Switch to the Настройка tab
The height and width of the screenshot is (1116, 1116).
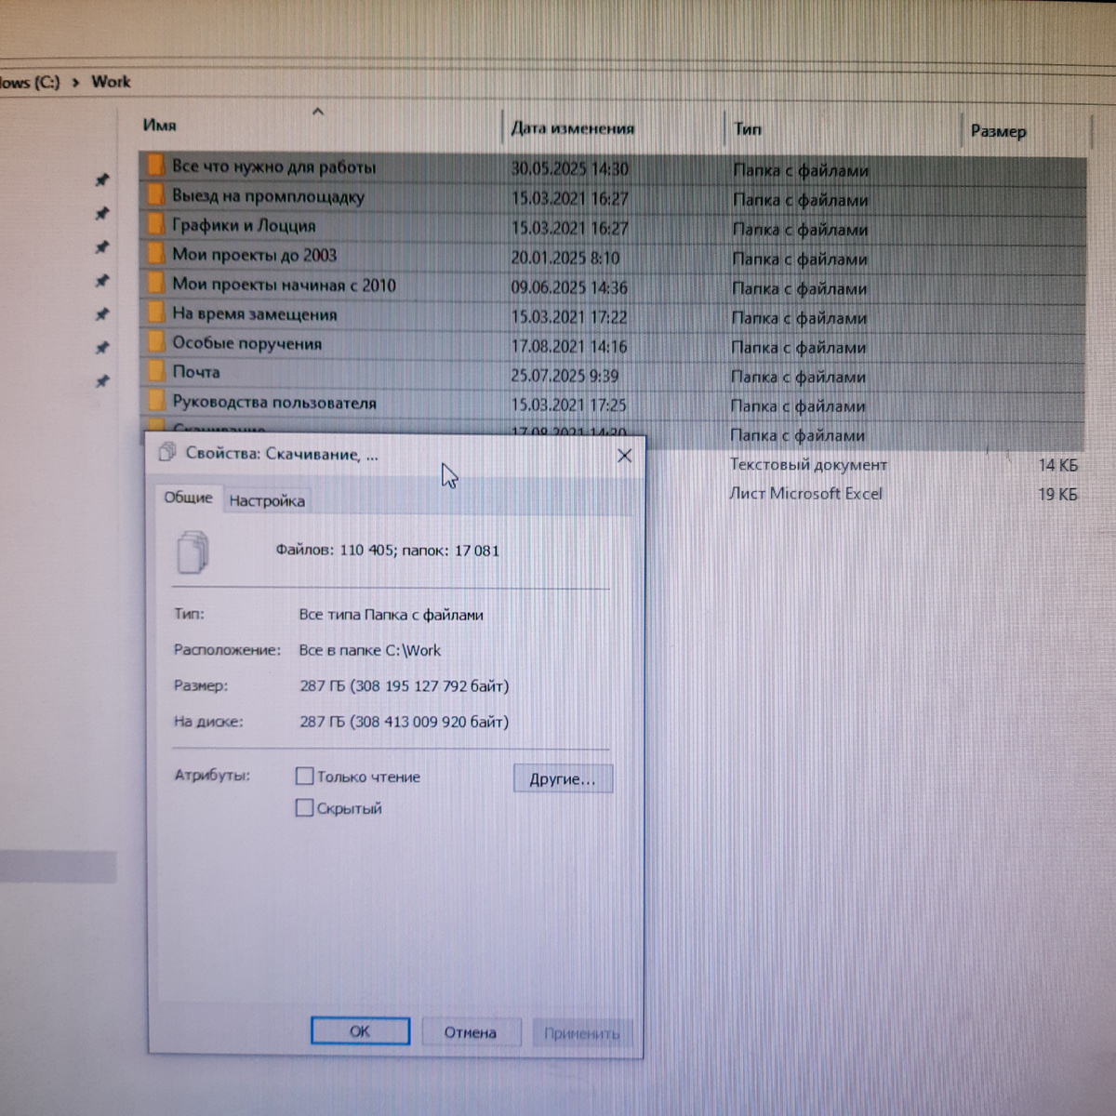(x=267, y=500)
